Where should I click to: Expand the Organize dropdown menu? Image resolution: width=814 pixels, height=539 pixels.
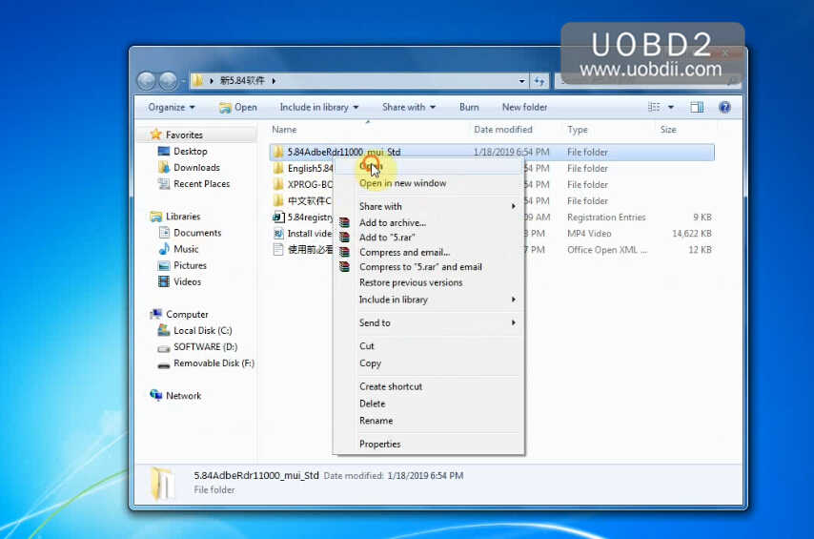pyautogui.click(x=172, y=108)
